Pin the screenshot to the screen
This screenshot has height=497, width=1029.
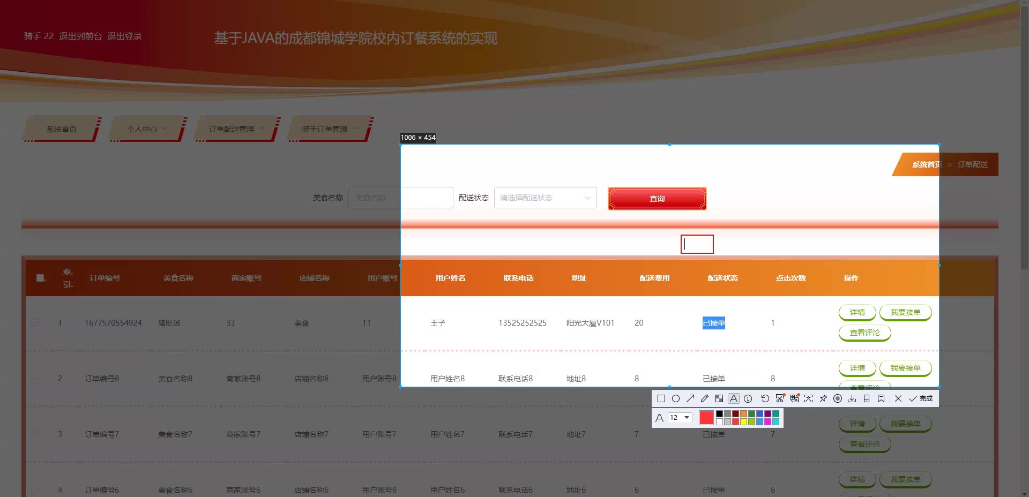tap(823, 398)
